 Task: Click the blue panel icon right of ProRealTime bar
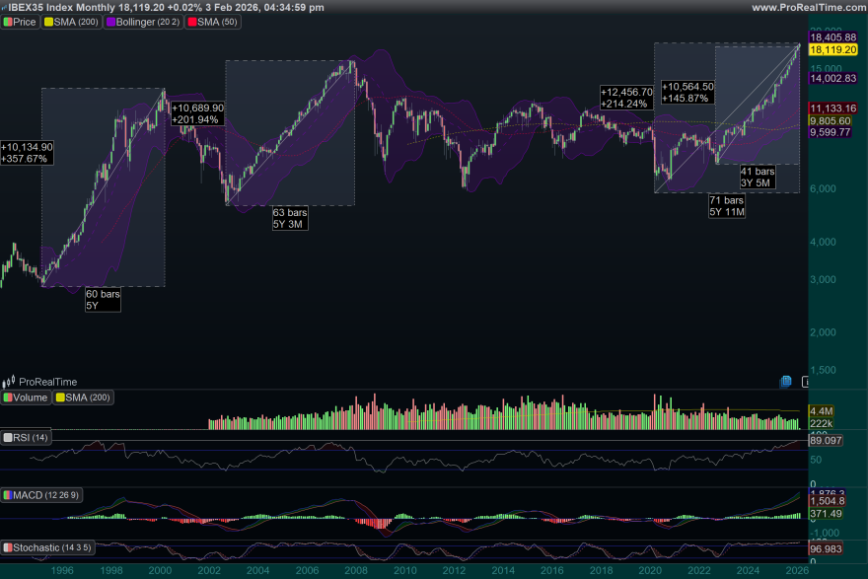784,380
